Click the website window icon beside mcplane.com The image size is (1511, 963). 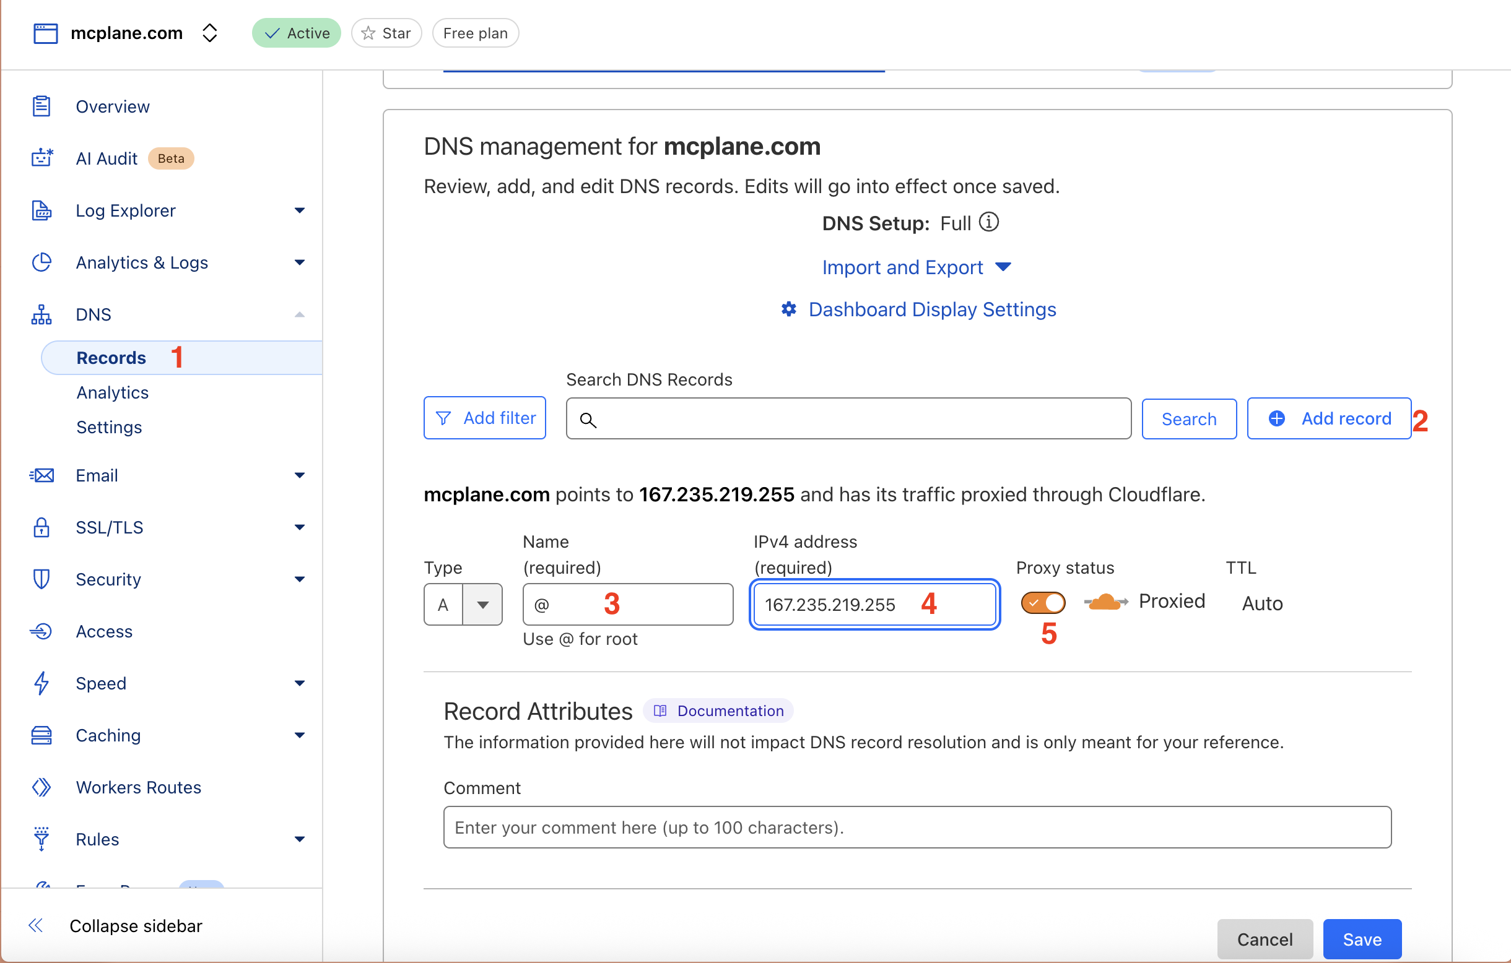coord(45,33)
